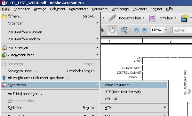192x116 pixels.
Task: Open the zoom percentage dropdown arrow
Action: pos(166,30)
